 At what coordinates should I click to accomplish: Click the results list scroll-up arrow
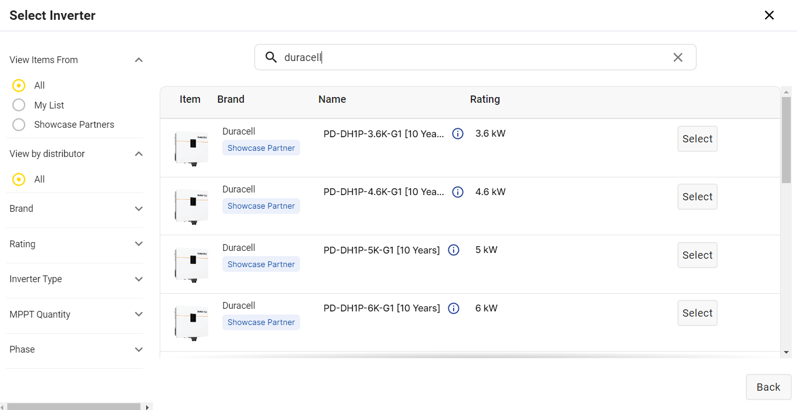click(786, 92)
